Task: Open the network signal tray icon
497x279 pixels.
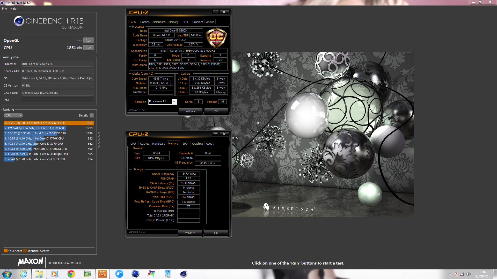Action: coord(462,274)
